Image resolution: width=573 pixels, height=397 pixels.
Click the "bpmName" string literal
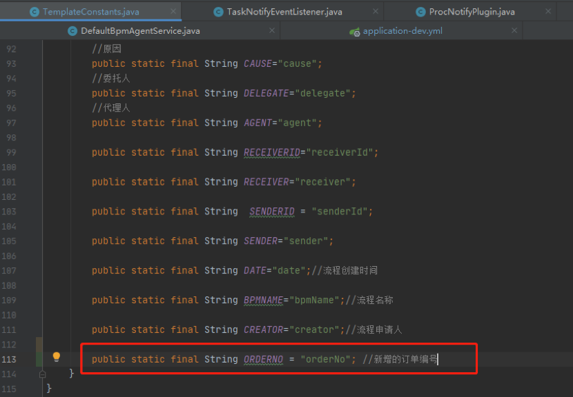coord(314,300)
